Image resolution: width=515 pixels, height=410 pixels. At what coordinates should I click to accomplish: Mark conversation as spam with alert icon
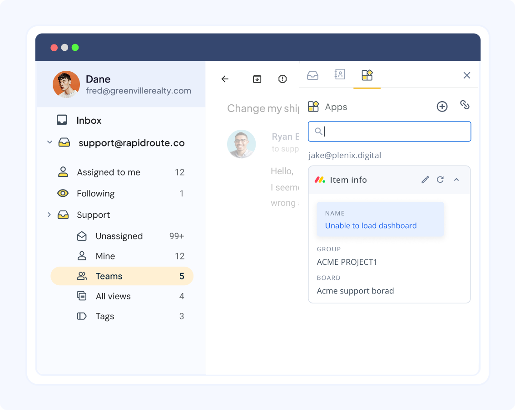point(282,79)
